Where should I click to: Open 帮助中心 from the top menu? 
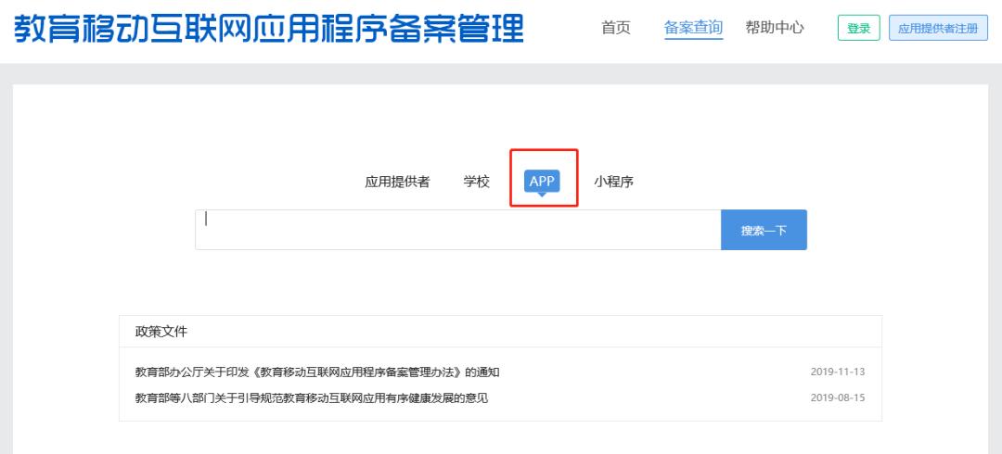775,28
